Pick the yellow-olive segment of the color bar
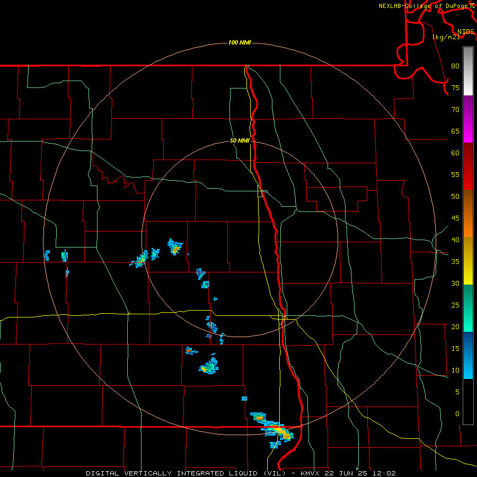Screen dimensions: 477x477 pyautogui.click(x=468, y=260)
